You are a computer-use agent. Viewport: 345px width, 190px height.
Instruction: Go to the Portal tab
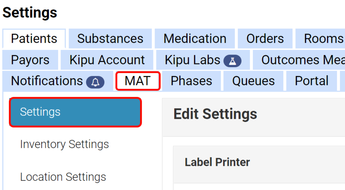[x=312, y=81]
